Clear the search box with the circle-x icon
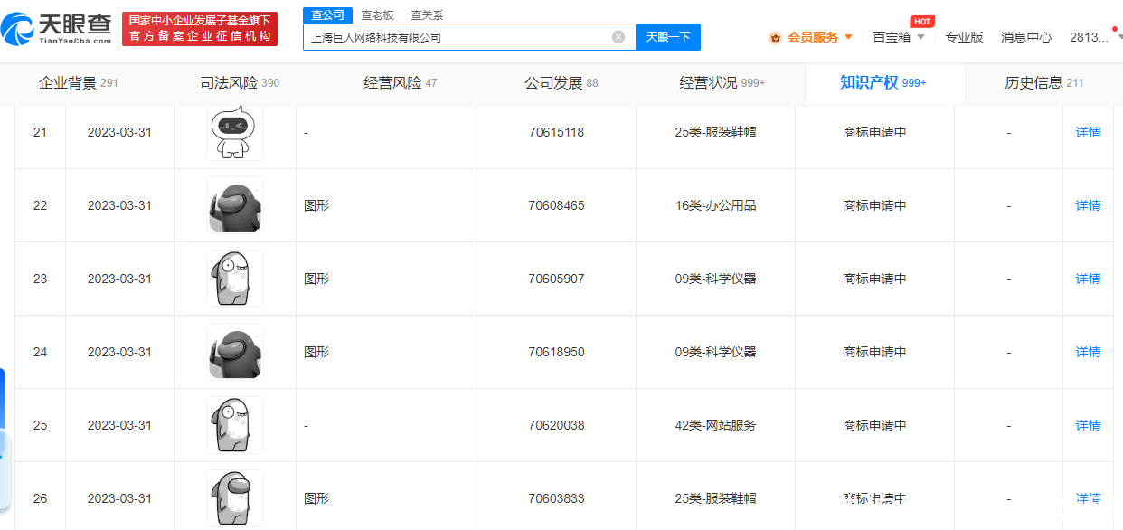 click(618, 36)
